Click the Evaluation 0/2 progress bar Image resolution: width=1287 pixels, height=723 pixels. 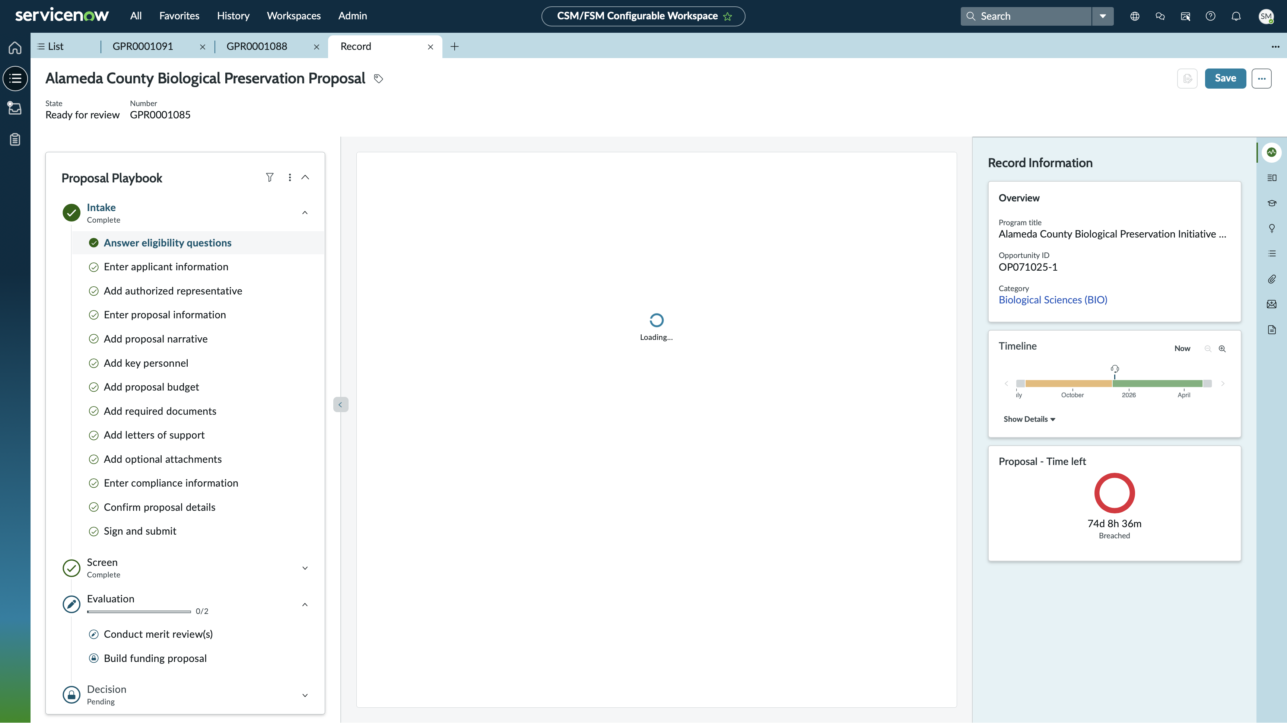click(x=139, y=612)
